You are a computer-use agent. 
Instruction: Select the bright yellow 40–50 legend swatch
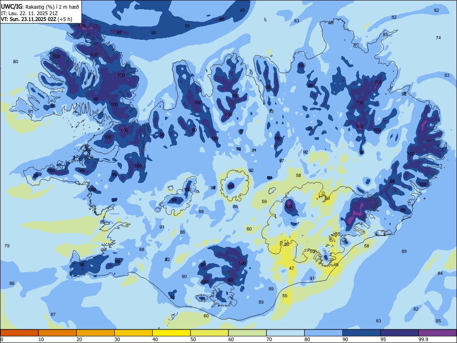coord(171,333)
